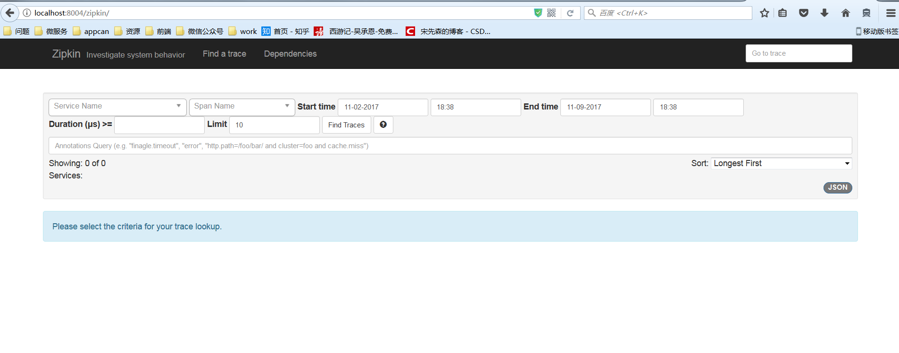Open the 首页 - 知乎 bookmark

pyautogui.click(x=286, y=31)
